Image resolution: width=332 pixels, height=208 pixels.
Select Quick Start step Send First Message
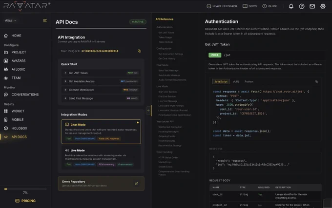[101, 98]
